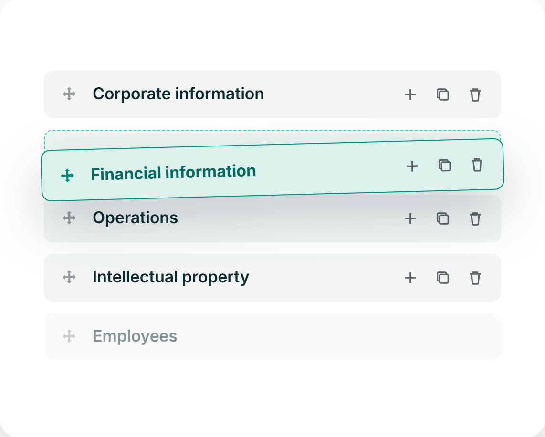
Task: Add item to Intellectual property section
Action: (x=410, y=278)
